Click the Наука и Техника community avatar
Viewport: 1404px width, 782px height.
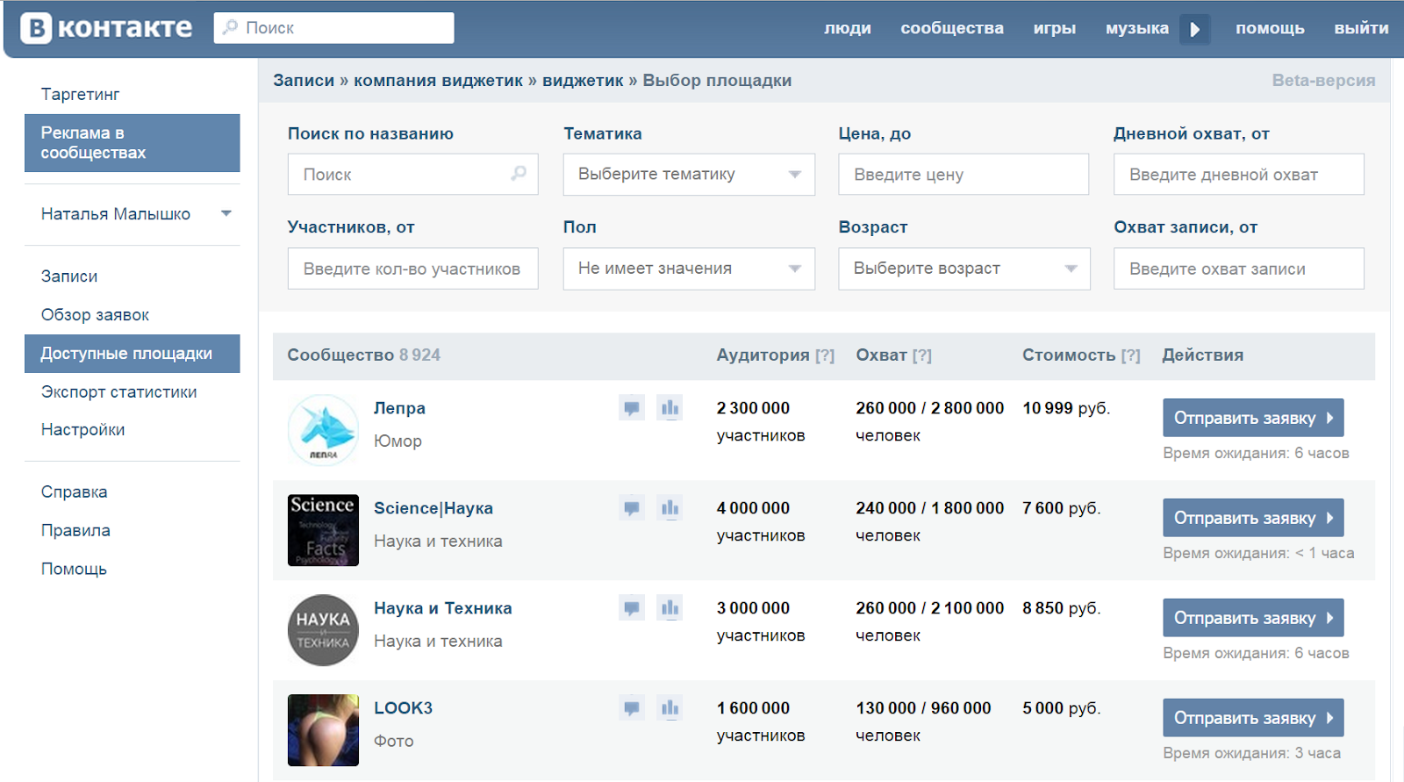click(323, 630)
